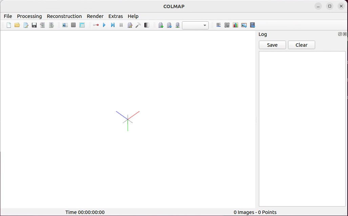Expand the model selector combo box
The height and width of the screenshot is (216, 348).
pos(195,25)
